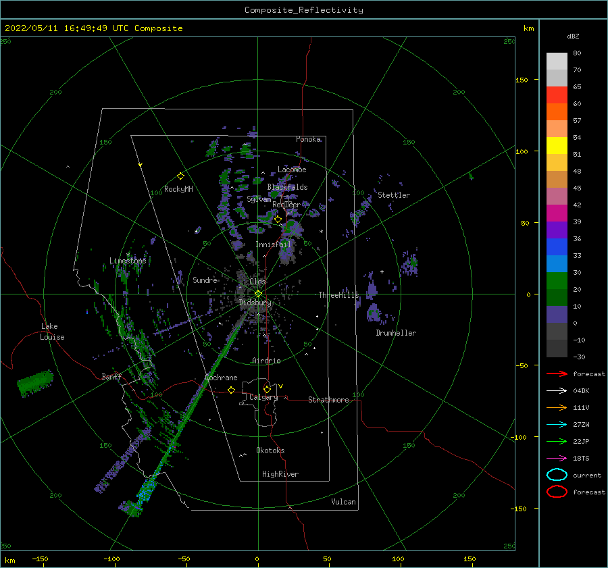Click the Blackfalds city label
608x568 pixels.
[x=287, y=187]
